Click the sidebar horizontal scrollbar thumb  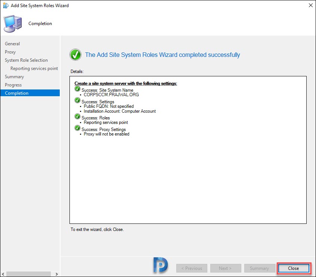click(28, 274)
